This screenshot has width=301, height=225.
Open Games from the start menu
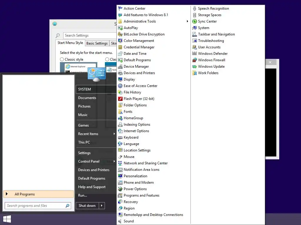pos(83,125)
